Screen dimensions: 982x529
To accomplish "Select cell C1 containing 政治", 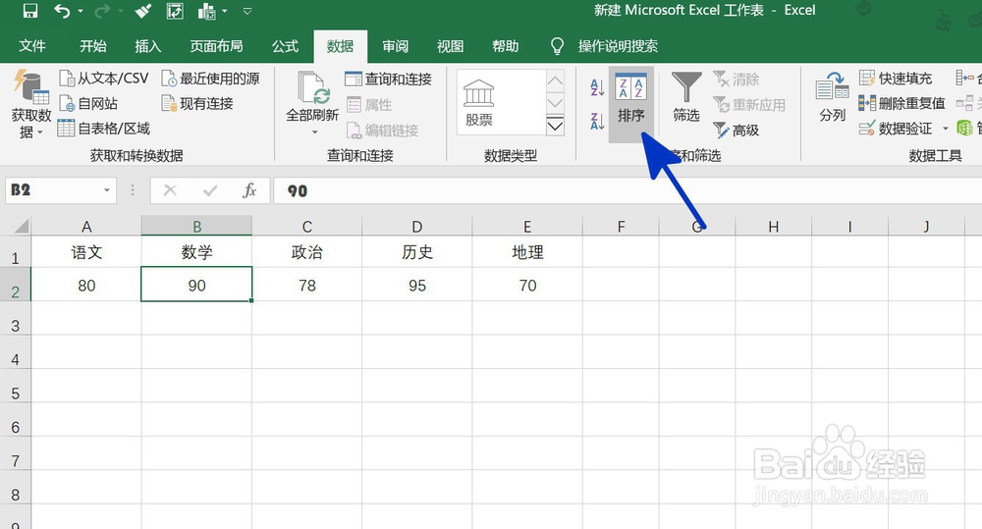I will point(306,251).
